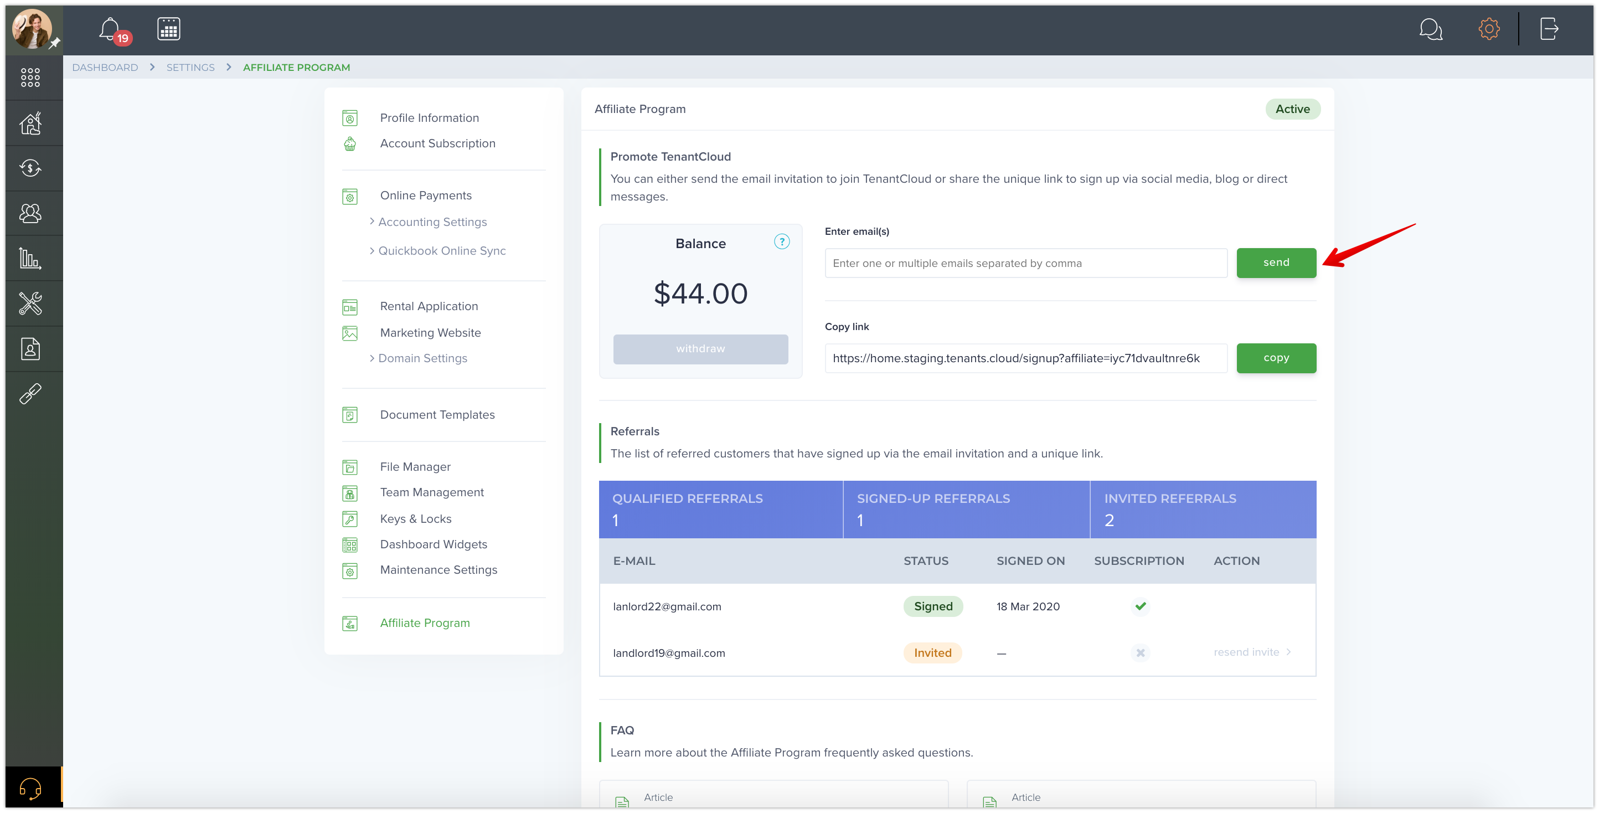
Task: Open Document Templates settings
Action: (x=437, y=415)
